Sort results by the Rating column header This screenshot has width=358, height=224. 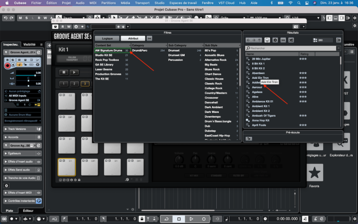[x=307, y=54]
